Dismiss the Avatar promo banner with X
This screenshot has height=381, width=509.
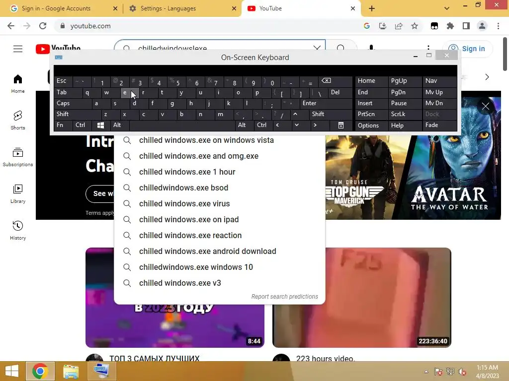(x=486, y=106)
